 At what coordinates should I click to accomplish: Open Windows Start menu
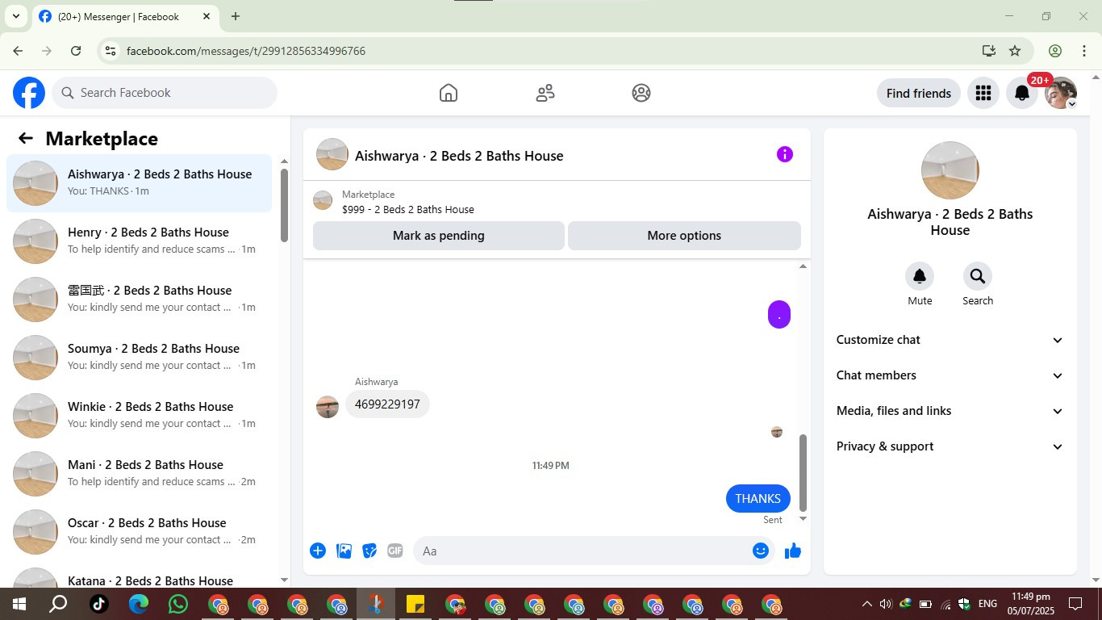click(19, 604)
